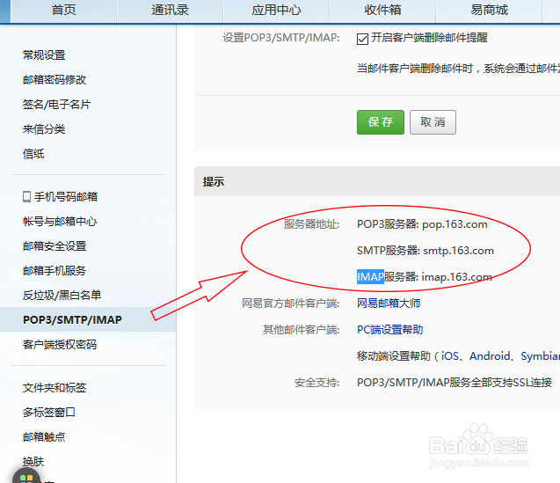This screenshot has width=560, height=483.
Task: Open 客户端授权密码 settings
Action: coord(60,345)
